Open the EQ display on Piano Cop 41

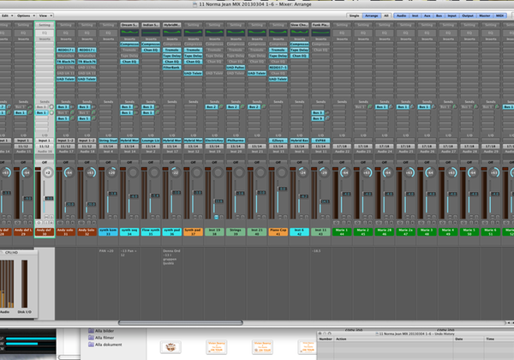point(278,33)
